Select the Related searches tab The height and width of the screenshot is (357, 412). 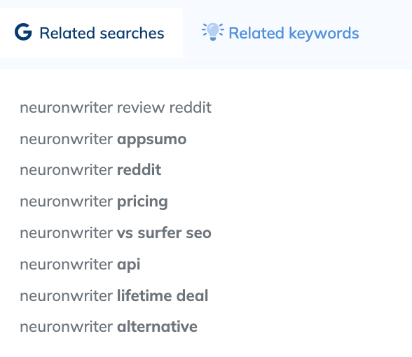[x=90, y=32]
